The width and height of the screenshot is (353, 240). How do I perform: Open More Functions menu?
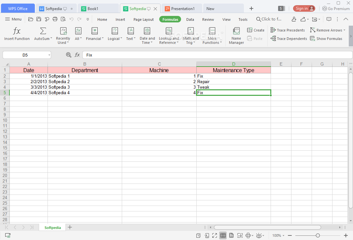(212, 35)
